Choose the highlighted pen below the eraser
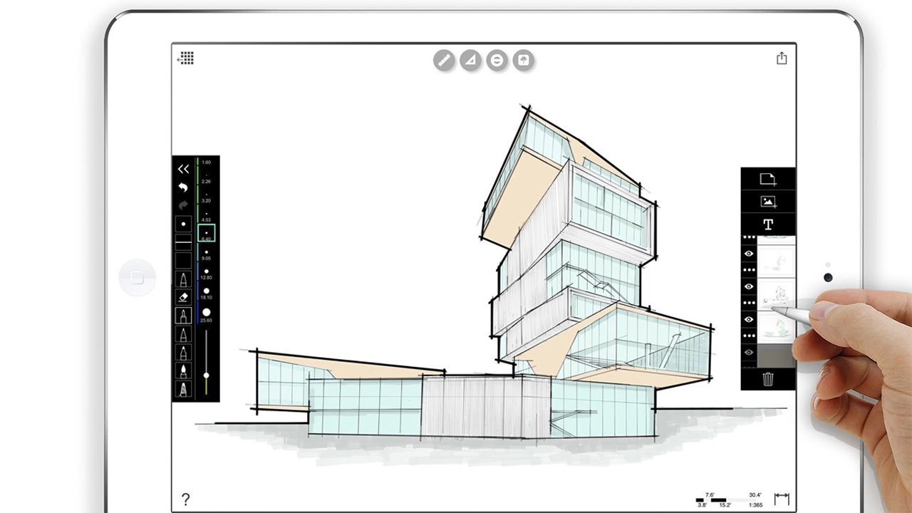 click(x=183, y=316)
